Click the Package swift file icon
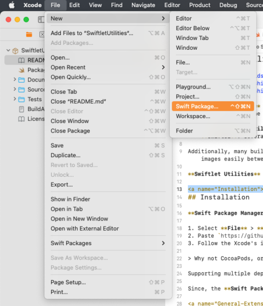Viewport: 263px width, 306px height. click(21, 70)
